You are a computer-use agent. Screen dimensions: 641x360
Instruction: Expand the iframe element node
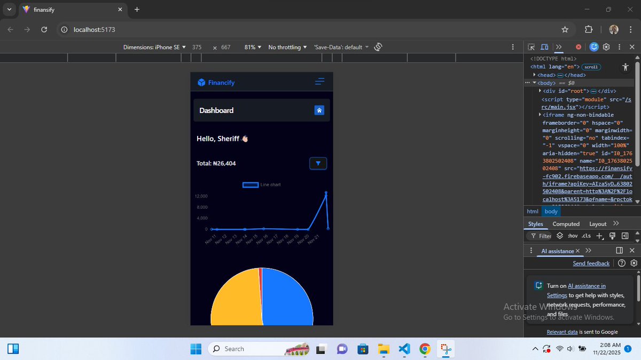click(x=540, y=115)
